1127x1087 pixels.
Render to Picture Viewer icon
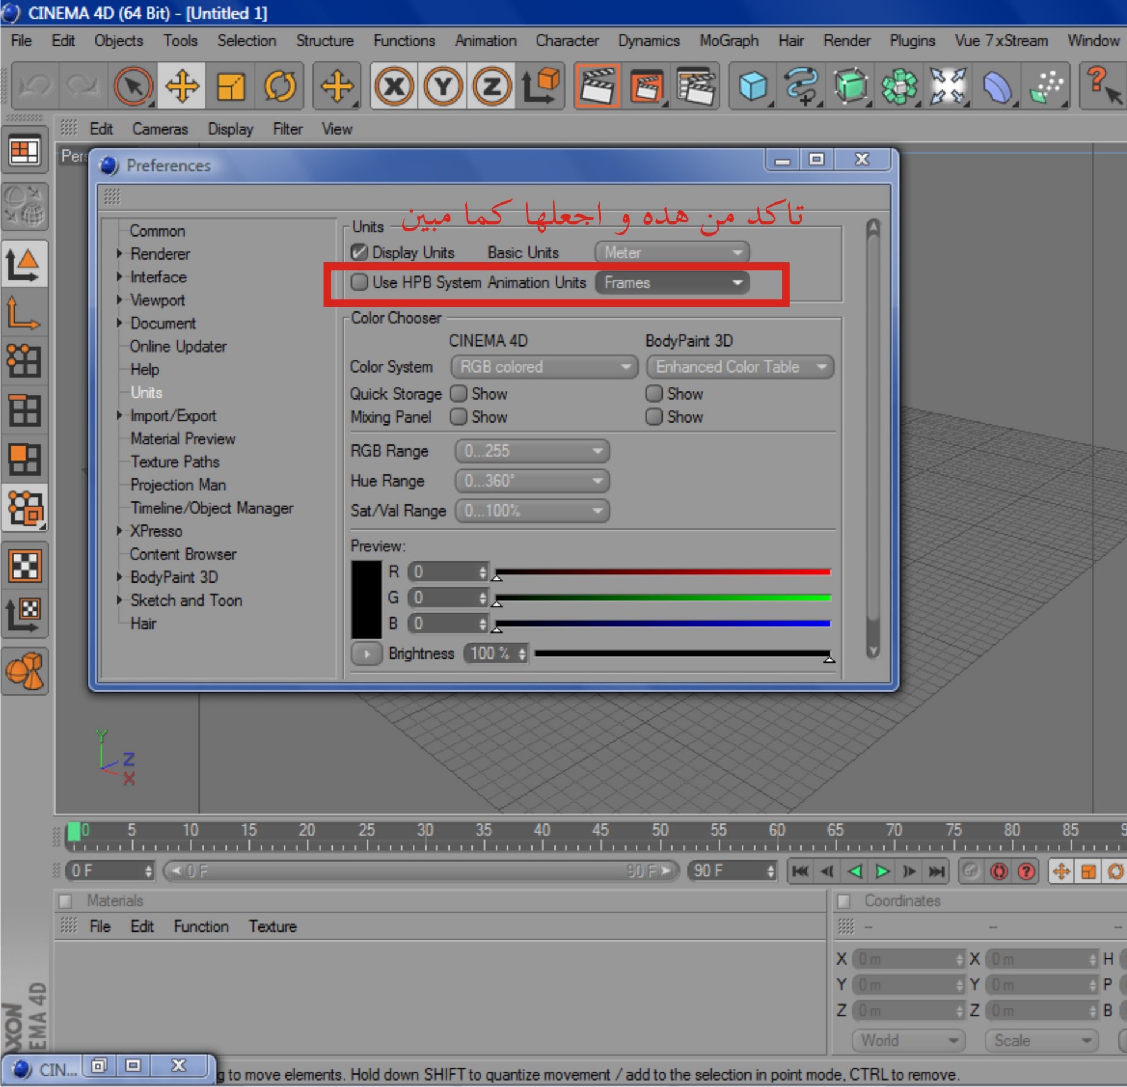click(x=647, y=87)
